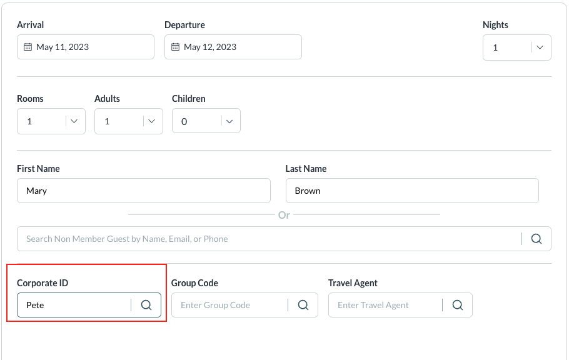Click the Departure date calendar icon
The height and width of the screenshot is (360, 569).
pos(175,47)
